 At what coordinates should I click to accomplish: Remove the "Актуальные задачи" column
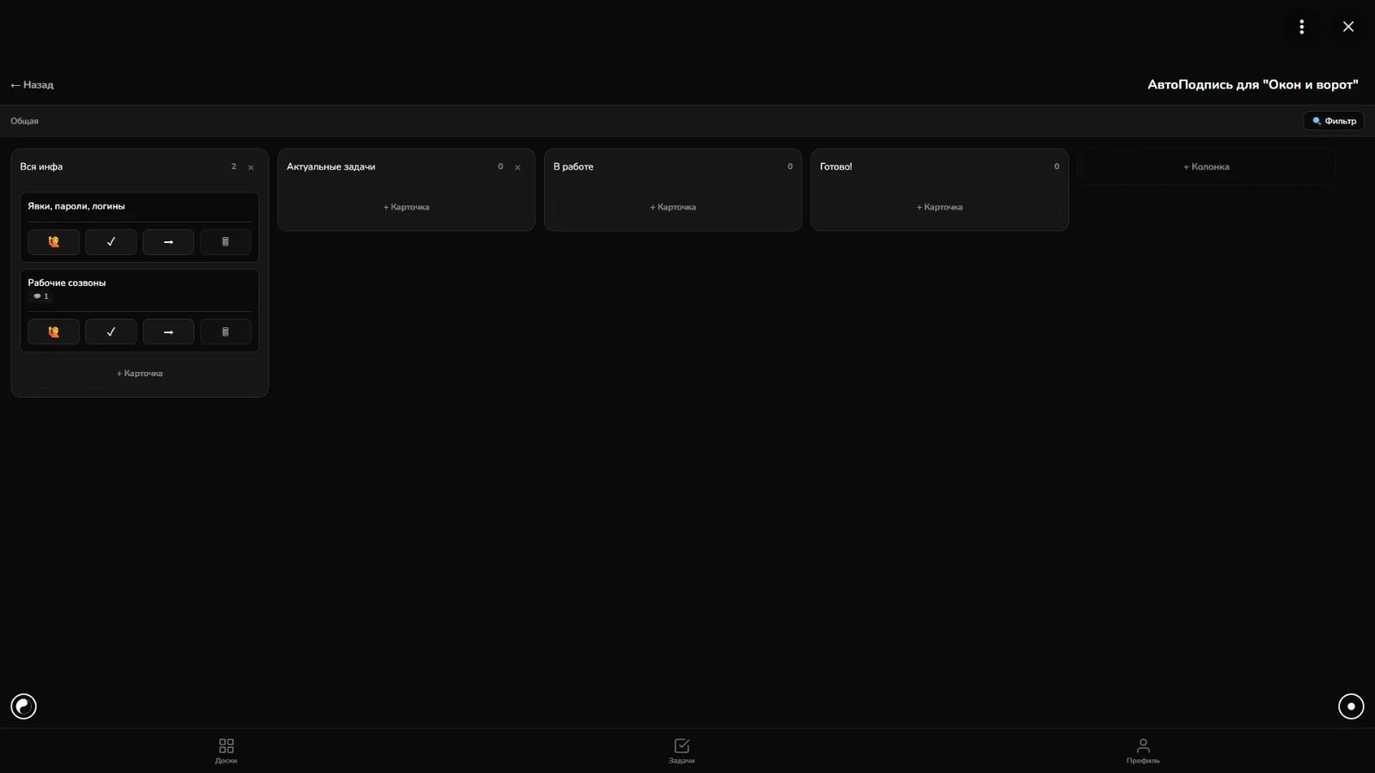(517, 167)
